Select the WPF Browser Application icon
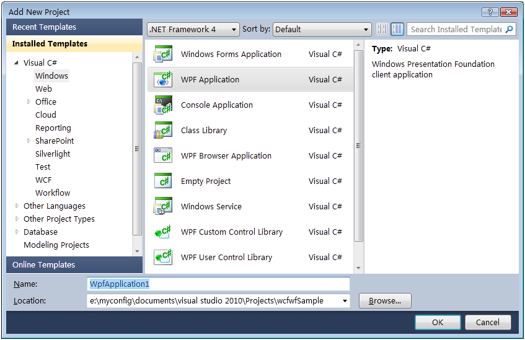Screen dimensions: 525x340 [163, 155]
